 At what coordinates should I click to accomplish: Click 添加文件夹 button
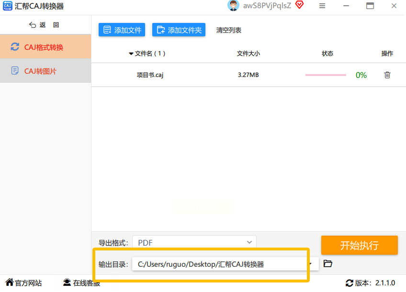[x=179, y=30]
